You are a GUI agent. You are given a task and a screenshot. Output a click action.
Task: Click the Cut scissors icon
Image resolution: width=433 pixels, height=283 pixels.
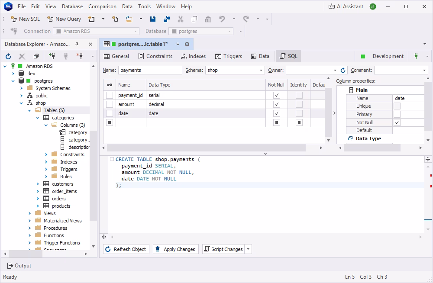click(180, 19)
